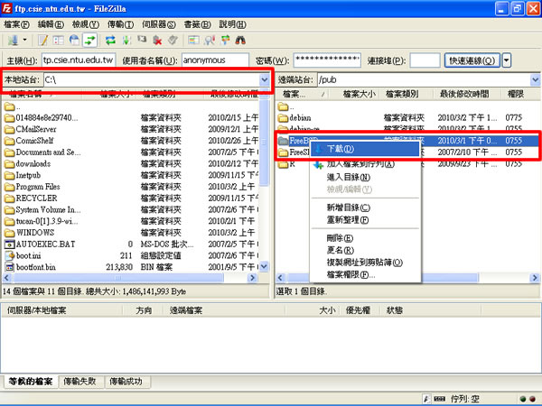Click the remote parent directory ".." folder icon
This screenshot has width=542, height=406.
283,106
